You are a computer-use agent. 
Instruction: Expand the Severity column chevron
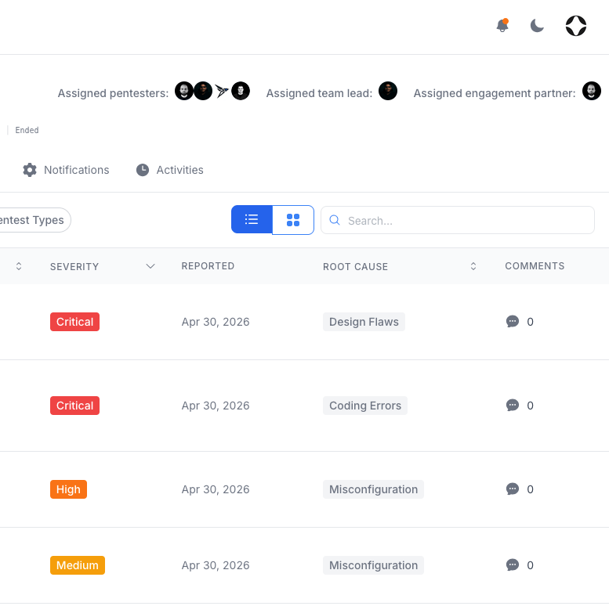tap(150, 266)
